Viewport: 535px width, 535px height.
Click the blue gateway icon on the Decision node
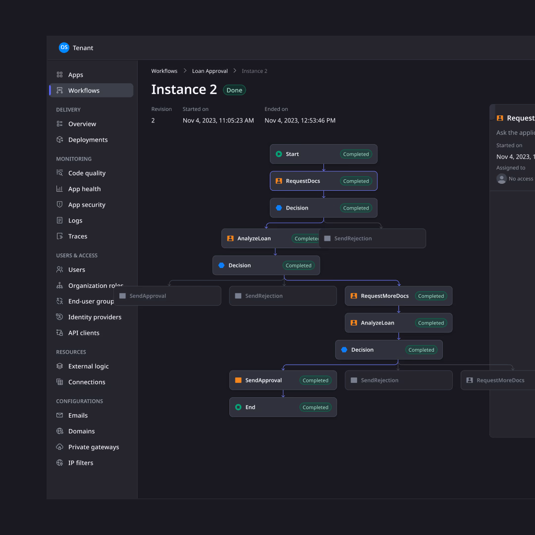tap(279, 208)
